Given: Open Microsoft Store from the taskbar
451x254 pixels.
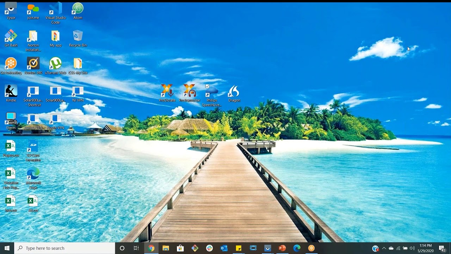Looking at the screenshot, I should (x=180, y=248).
